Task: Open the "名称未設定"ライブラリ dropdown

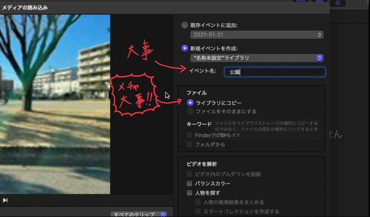Action: pos(257,58)
